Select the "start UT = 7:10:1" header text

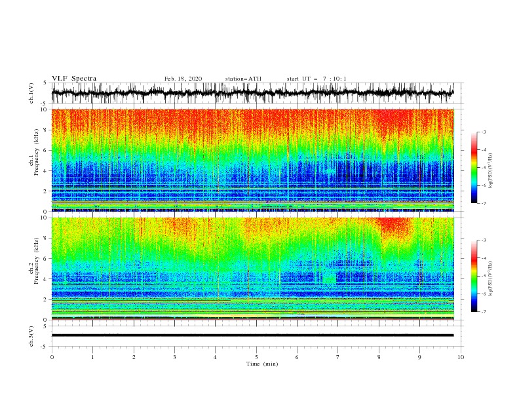[x=317, y=79]
